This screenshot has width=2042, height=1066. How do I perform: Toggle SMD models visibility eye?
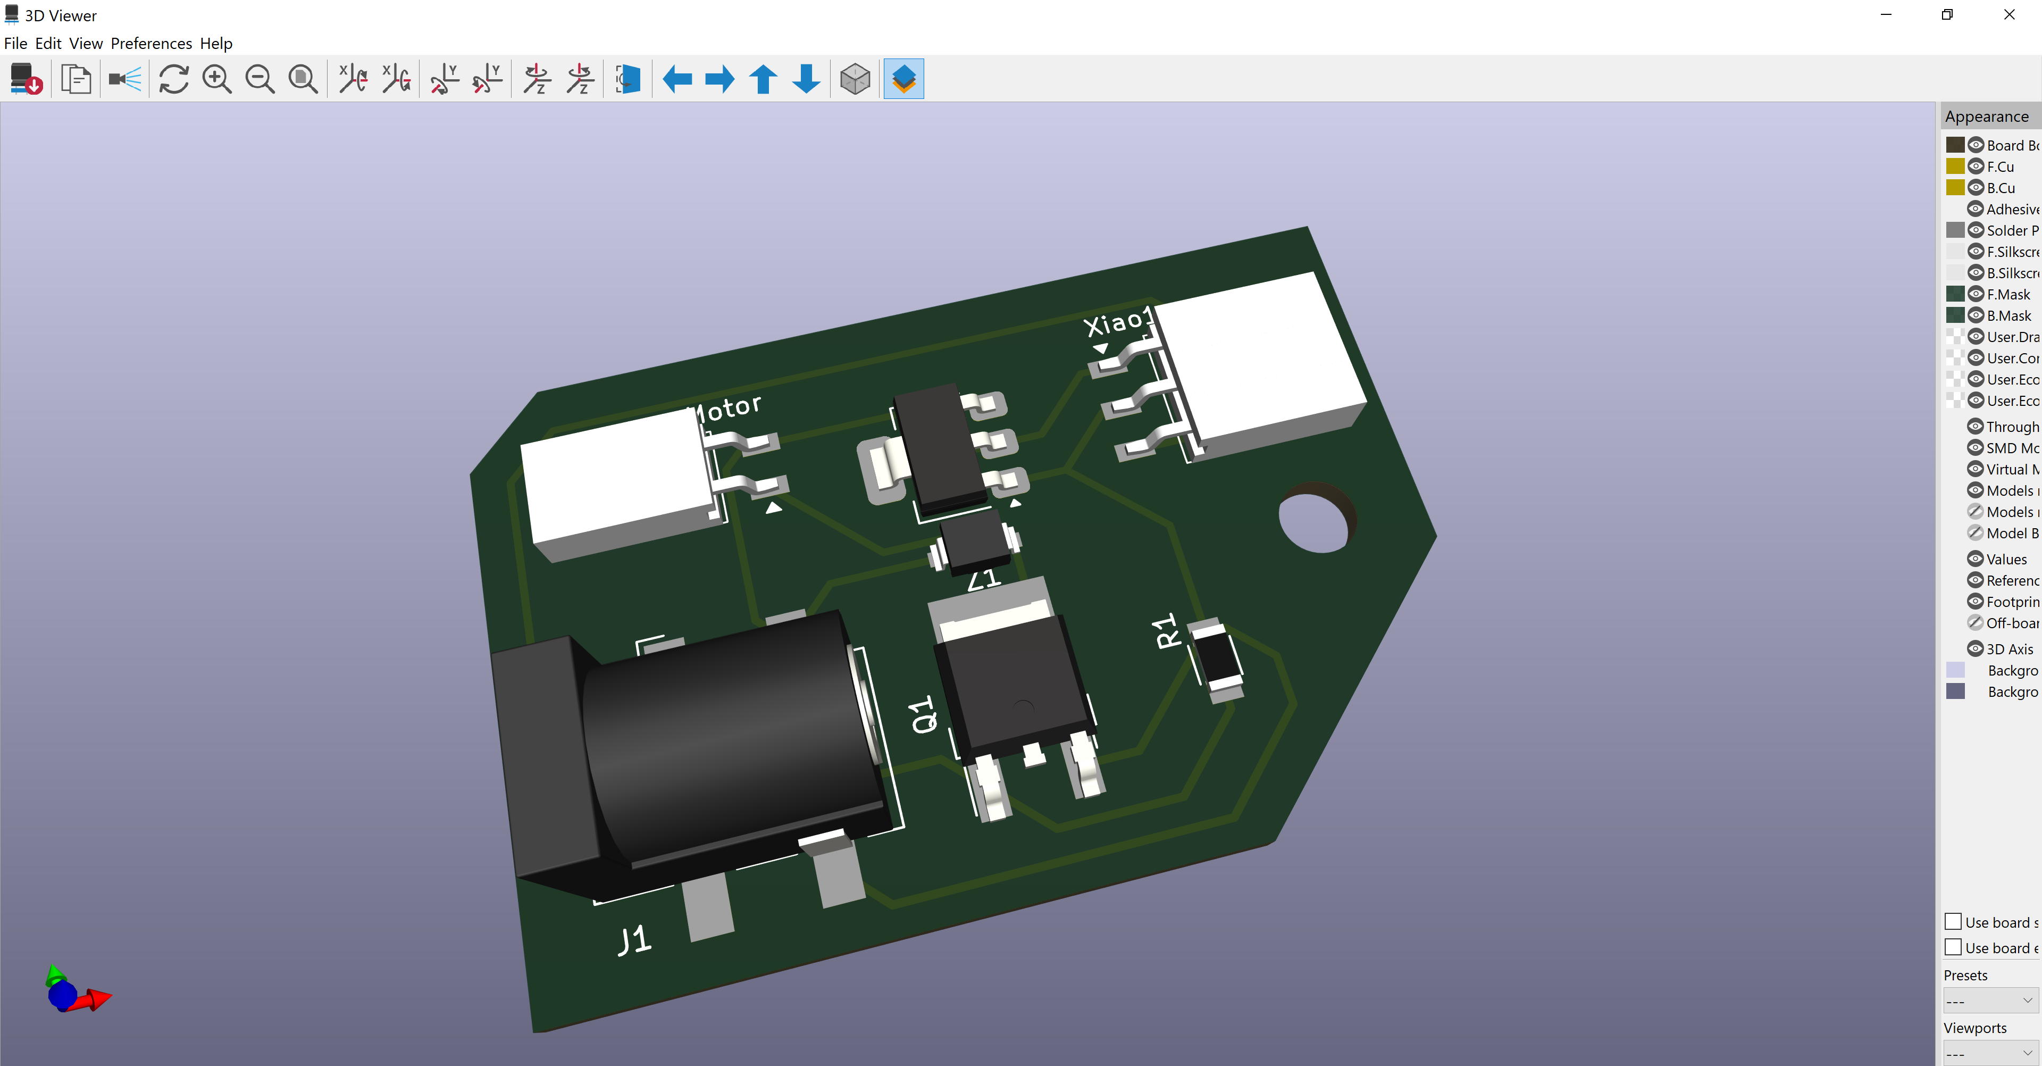point(1976,448)
